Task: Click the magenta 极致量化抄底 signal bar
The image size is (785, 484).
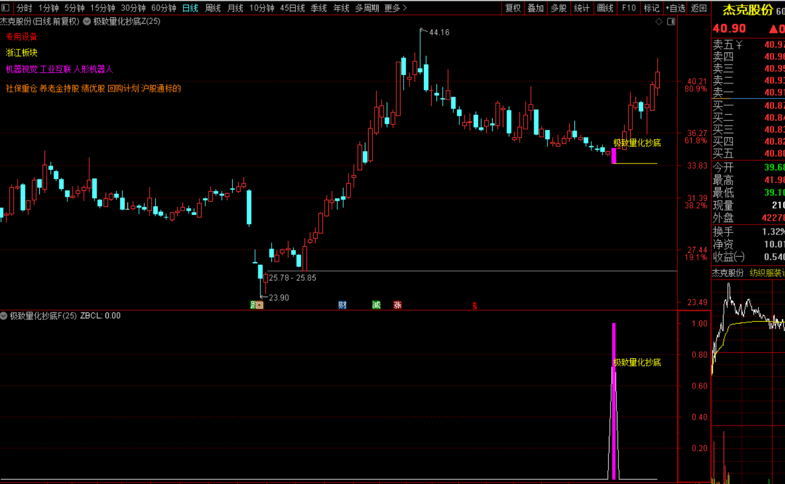Action: point(614,401)
